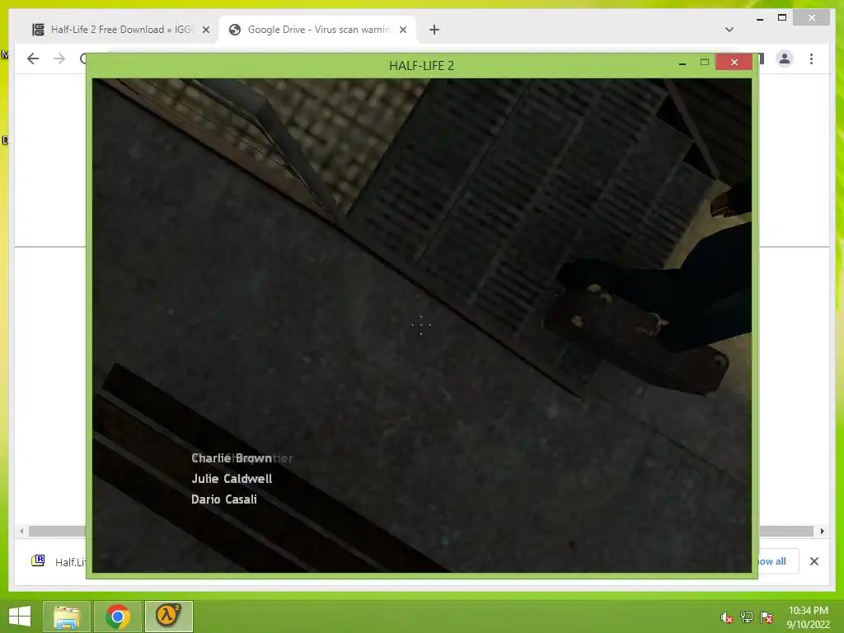Close the Half-Life 2 Free Download tab
This screenshot has width=844, height=633.
click(205, 30)
